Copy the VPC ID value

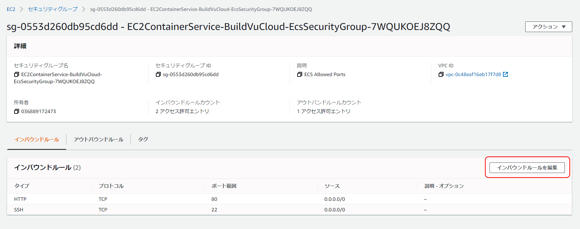coord(441,74)
